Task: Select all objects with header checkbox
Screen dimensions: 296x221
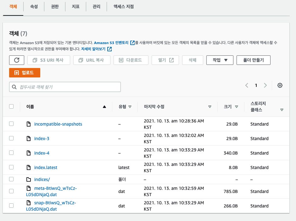Action: tap(11, 106)
